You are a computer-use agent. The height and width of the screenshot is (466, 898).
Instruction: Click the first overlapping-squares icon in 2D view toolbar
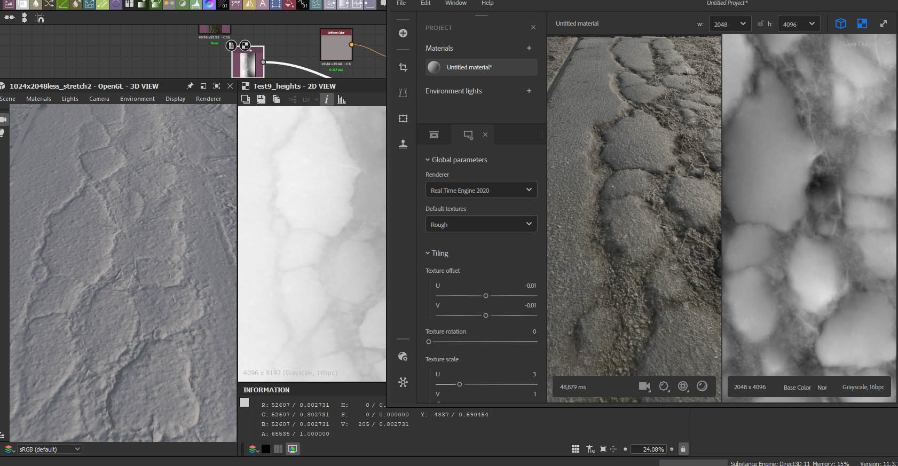coord(246,99)
